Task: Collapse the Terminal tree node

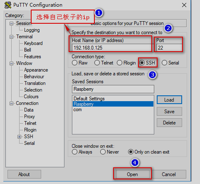Action: click(x=11, y=37)
